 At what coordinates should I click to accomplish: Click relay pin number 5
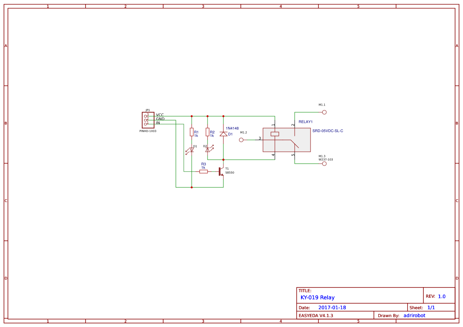(x=293, y=155)
